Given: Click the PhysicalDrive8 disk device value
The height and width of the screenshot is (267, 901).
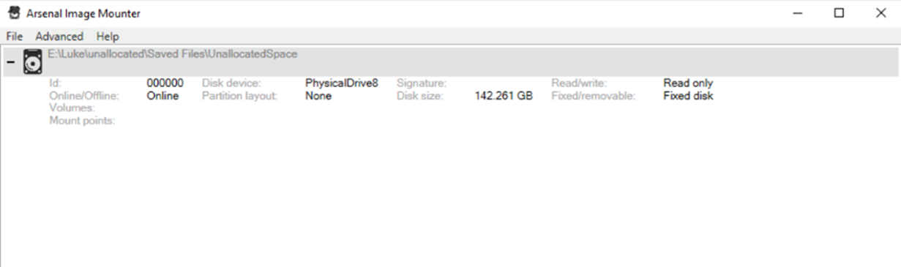Looking at the screenshot, I should (x=342, y=83).
